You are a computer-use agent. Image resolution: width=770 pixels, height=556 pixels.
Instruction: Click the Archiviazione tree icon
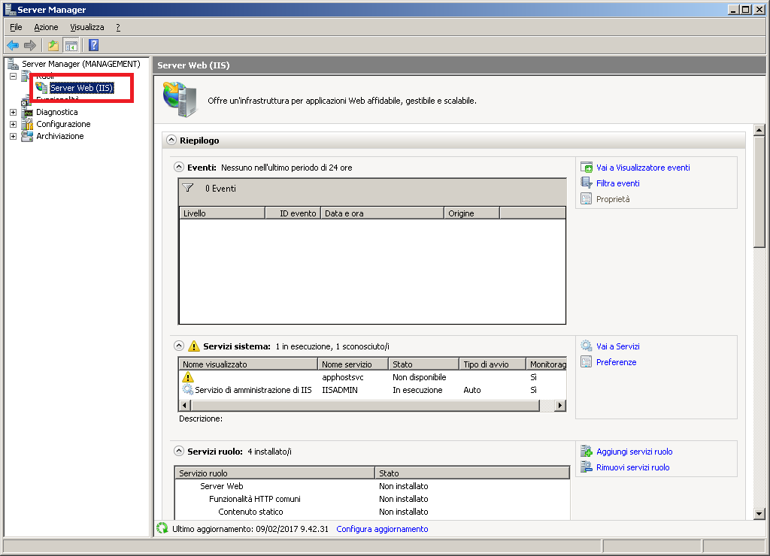(x=28, y=136)
